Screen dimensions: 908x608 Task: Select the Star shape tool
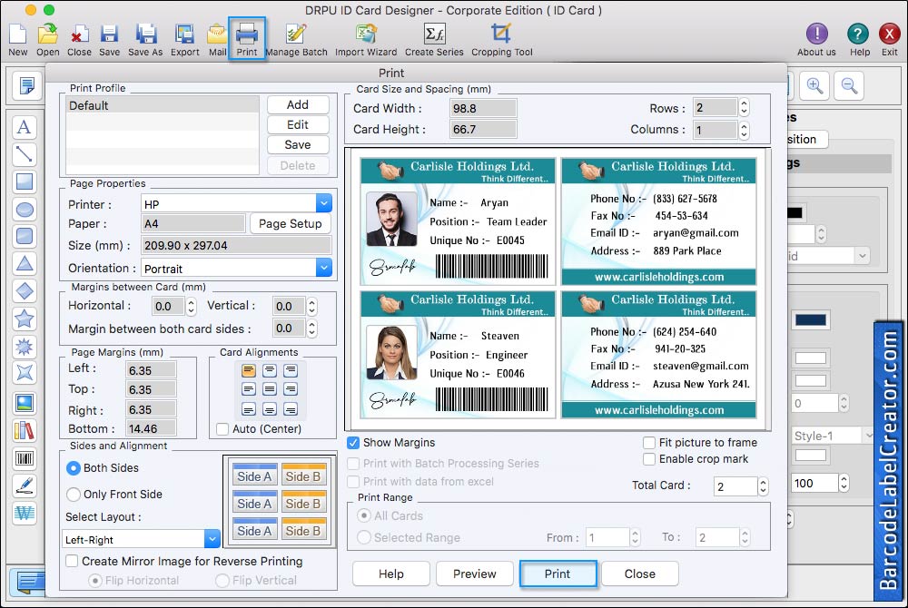click(x=25, y=319)
